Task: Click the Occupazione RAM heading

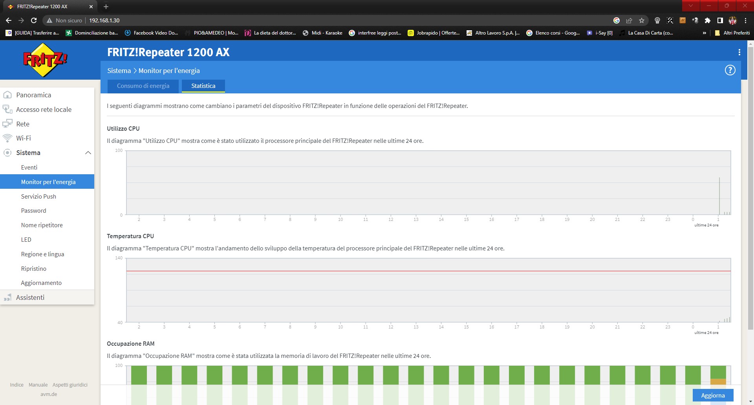Action: point(130,344)
